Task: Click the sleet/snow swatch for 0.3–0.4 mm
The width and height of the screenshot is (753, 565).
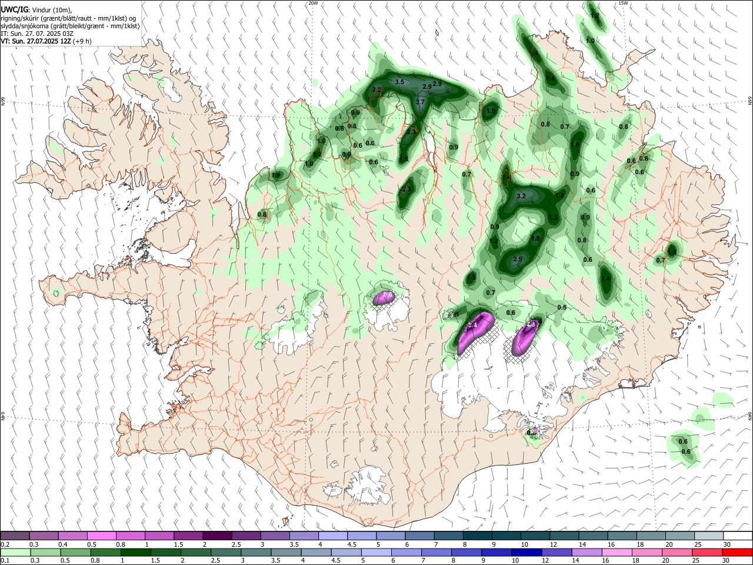Action: [x=44, y=536]
